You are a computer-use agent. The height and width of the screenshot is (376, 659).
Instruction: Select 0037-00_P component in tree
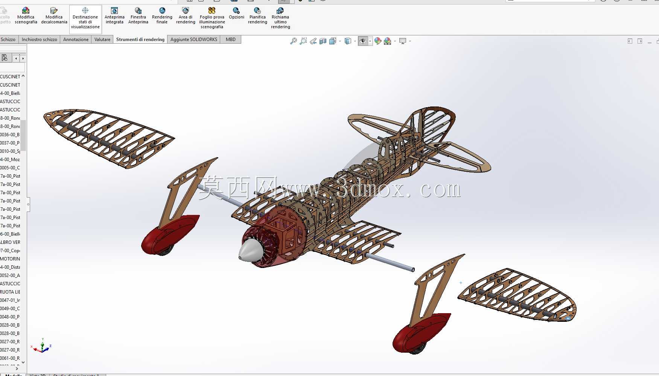10,143
